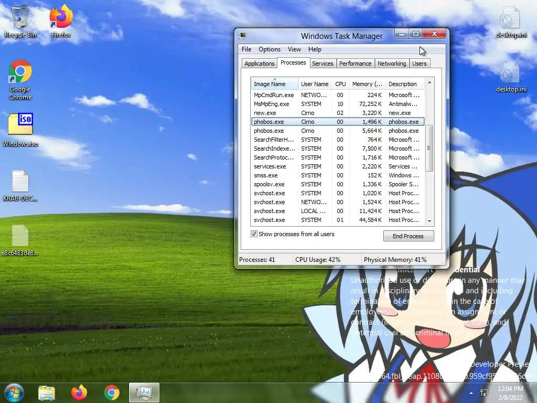The width and height of the screenshot is (537, 403).
Task: Open the View menu
Action: 294,49
